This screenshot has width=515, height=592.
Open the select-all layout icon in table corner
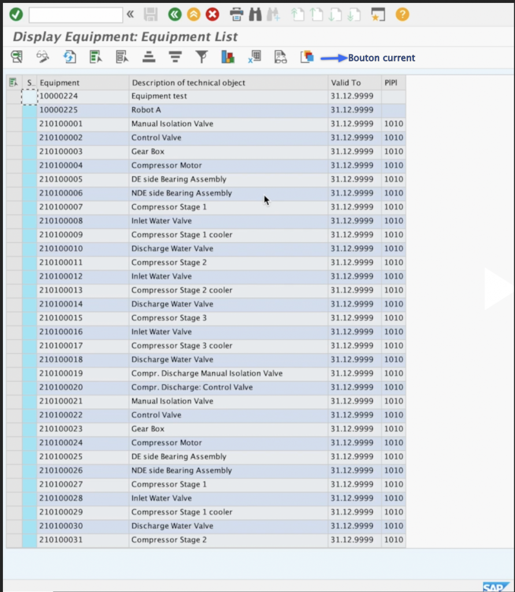click(x=13, y=83)
